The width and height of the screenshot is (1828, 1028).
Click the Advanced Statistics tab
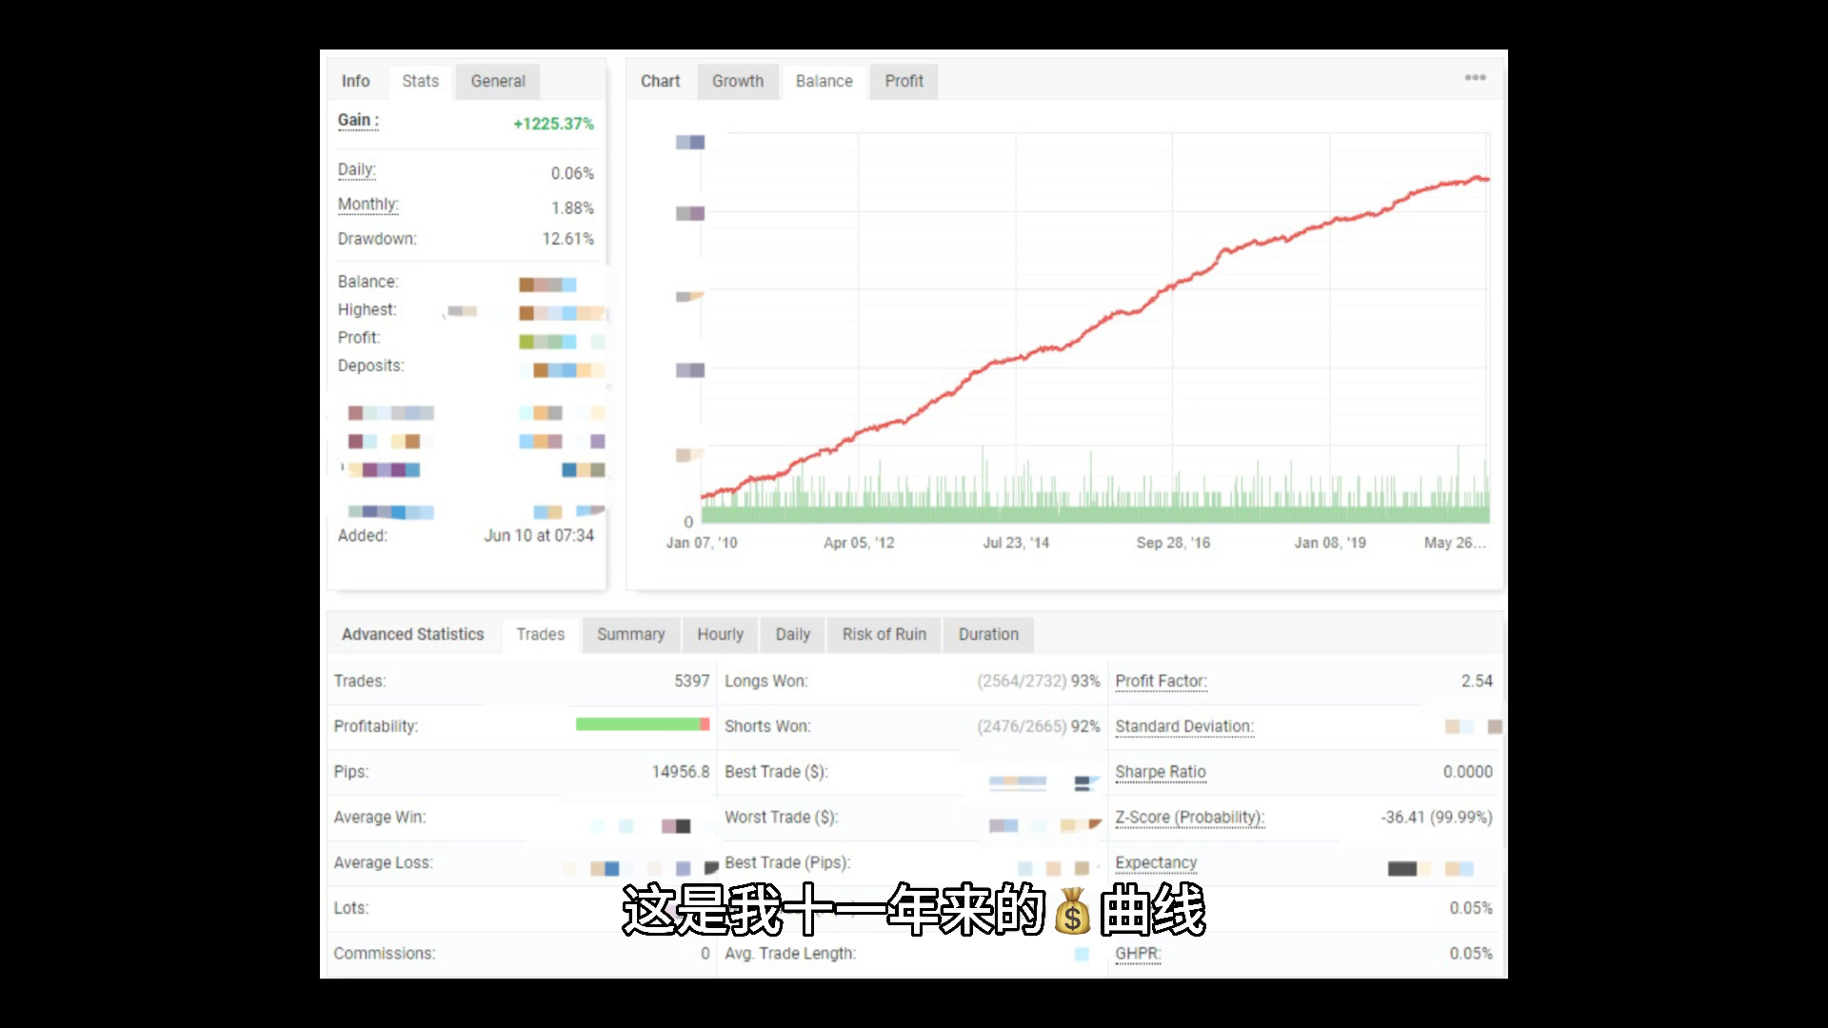click(x=413, y=633)
